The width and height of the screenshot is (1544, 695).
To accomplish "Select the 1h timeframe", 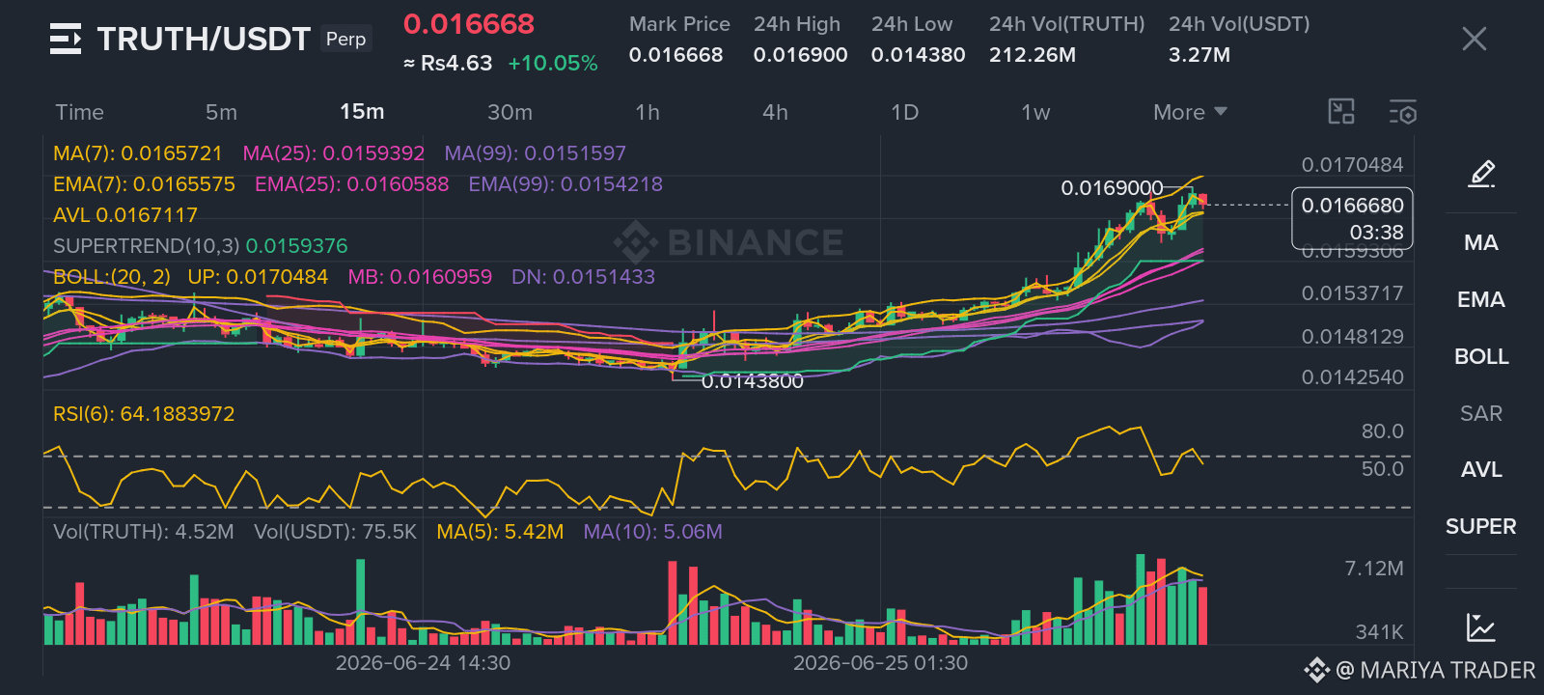I will [x=648, y=112].
